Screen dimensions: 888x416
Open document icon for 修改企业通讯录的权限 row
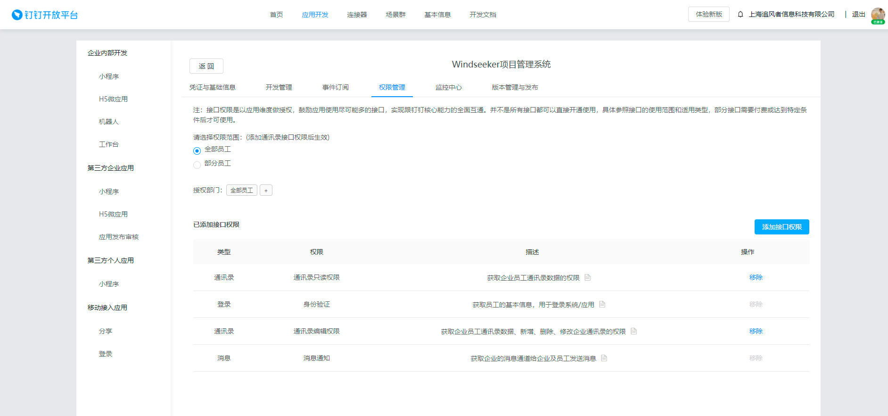point(633,331)
